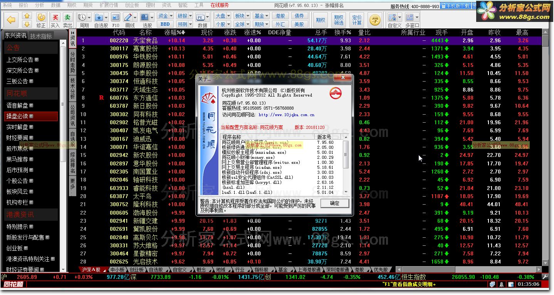The height and width of the screenshot is (295, 554).
Task: Click the 期权筛选 button
Action: pos(339,20)
